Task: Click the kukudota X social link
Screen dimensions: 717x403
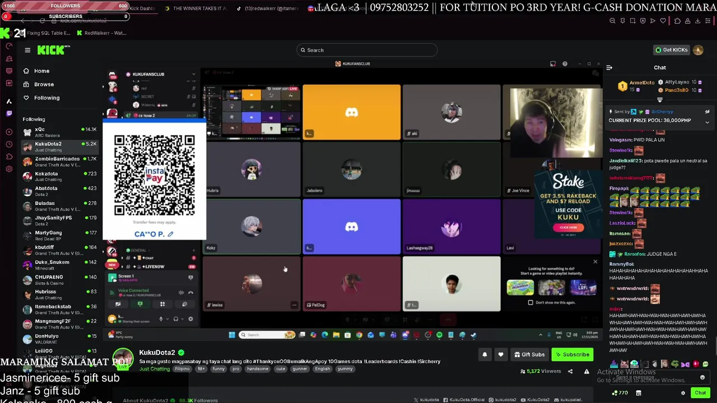Action: 426,400
